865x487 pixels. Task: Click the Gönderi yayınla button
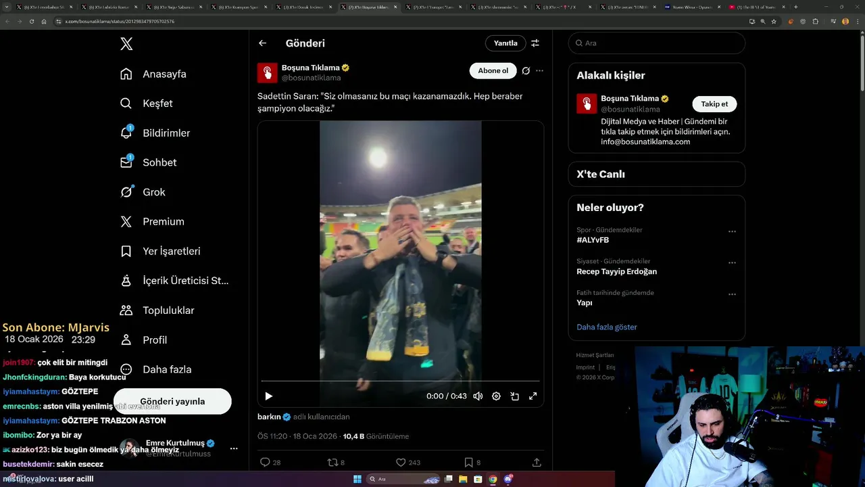172,401
